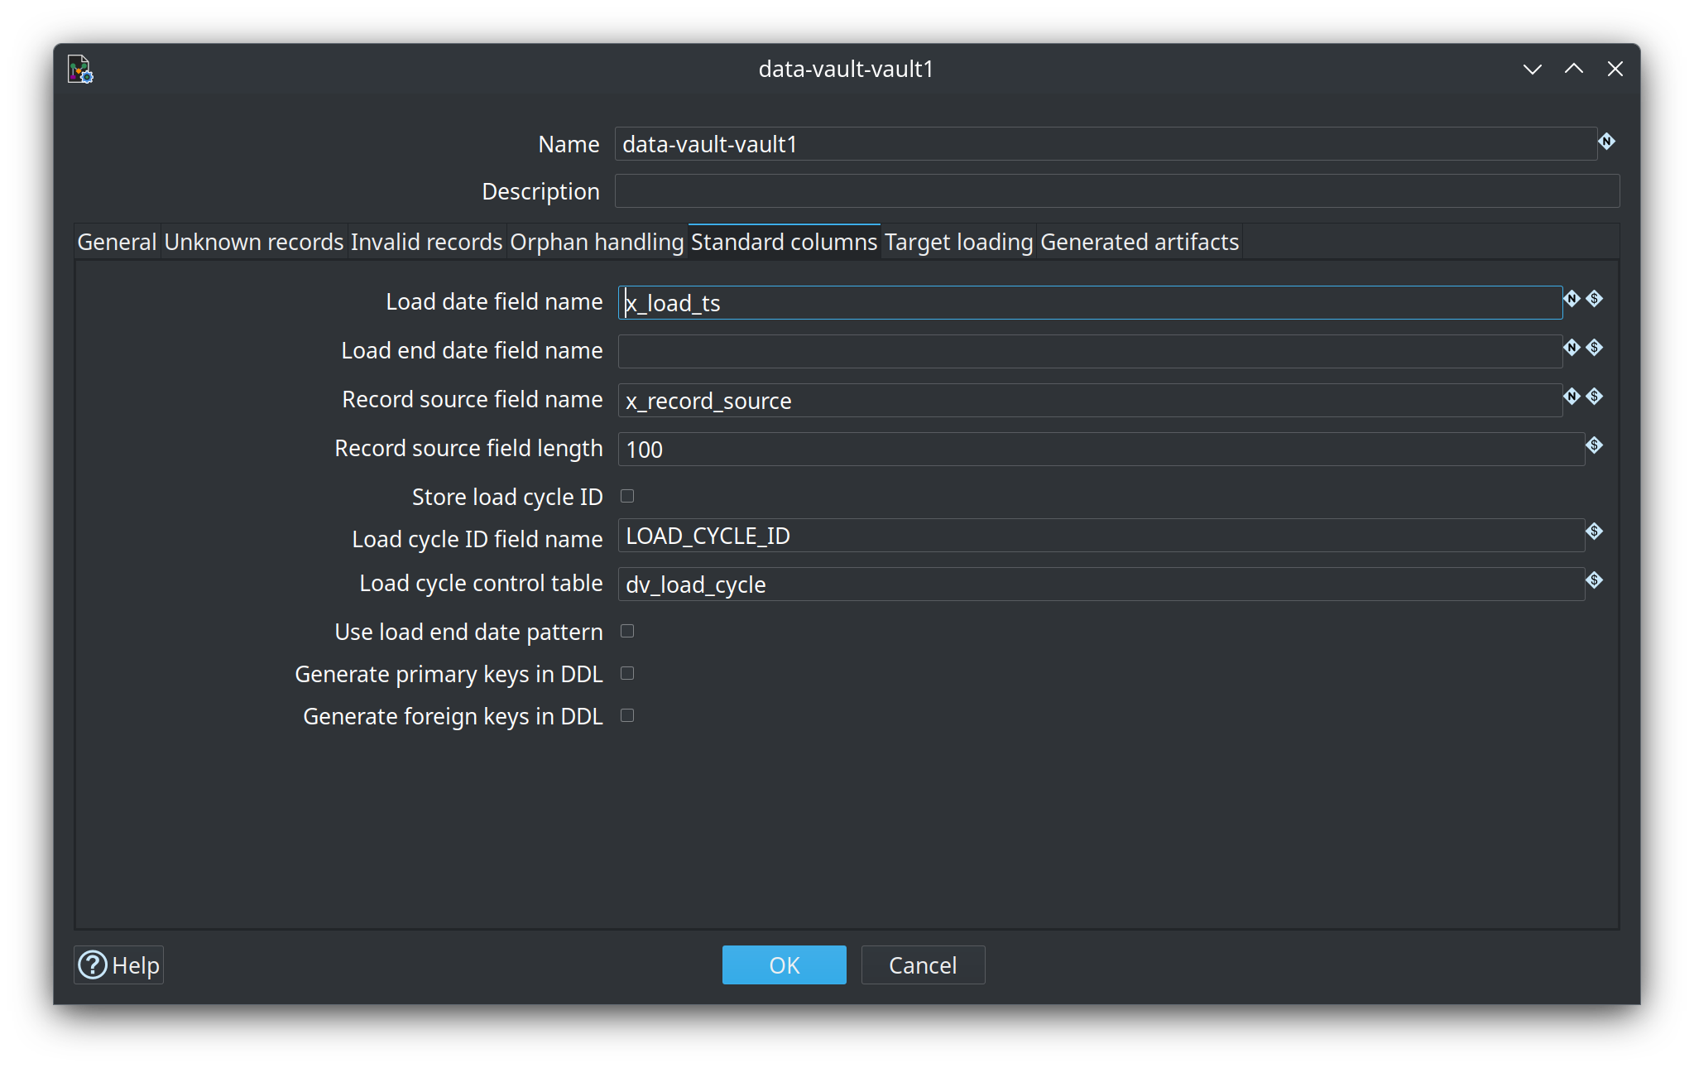The height and width of the screenshot is (1068, 1694).
Task: Click the N icon for Record source field name
Action: [1572, 397]
